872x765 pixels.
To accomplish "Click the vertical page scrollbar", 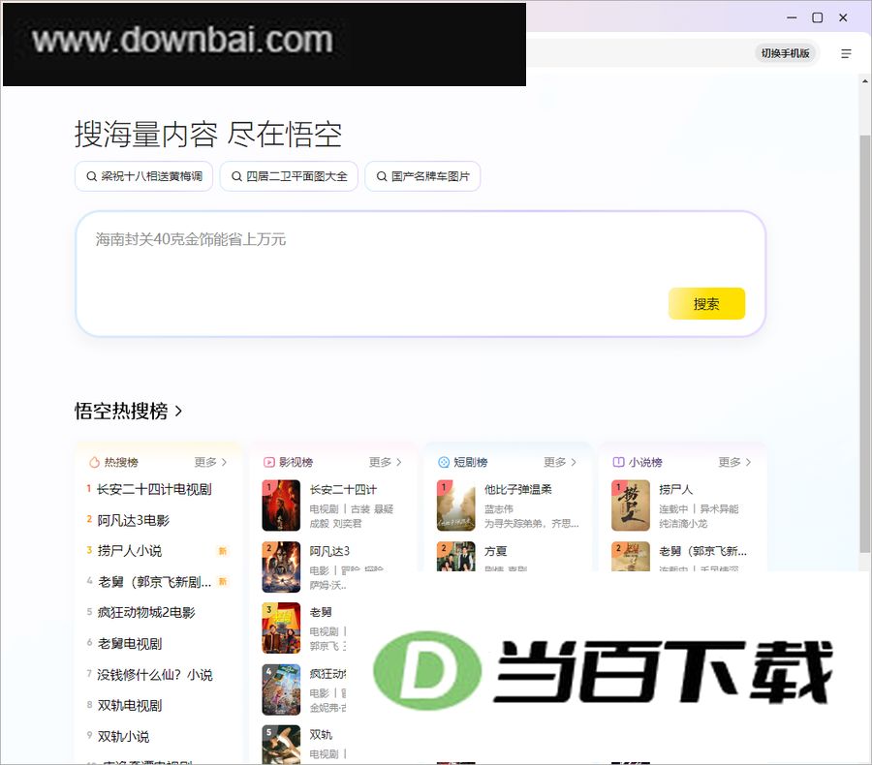I will (x=865, y=344).
